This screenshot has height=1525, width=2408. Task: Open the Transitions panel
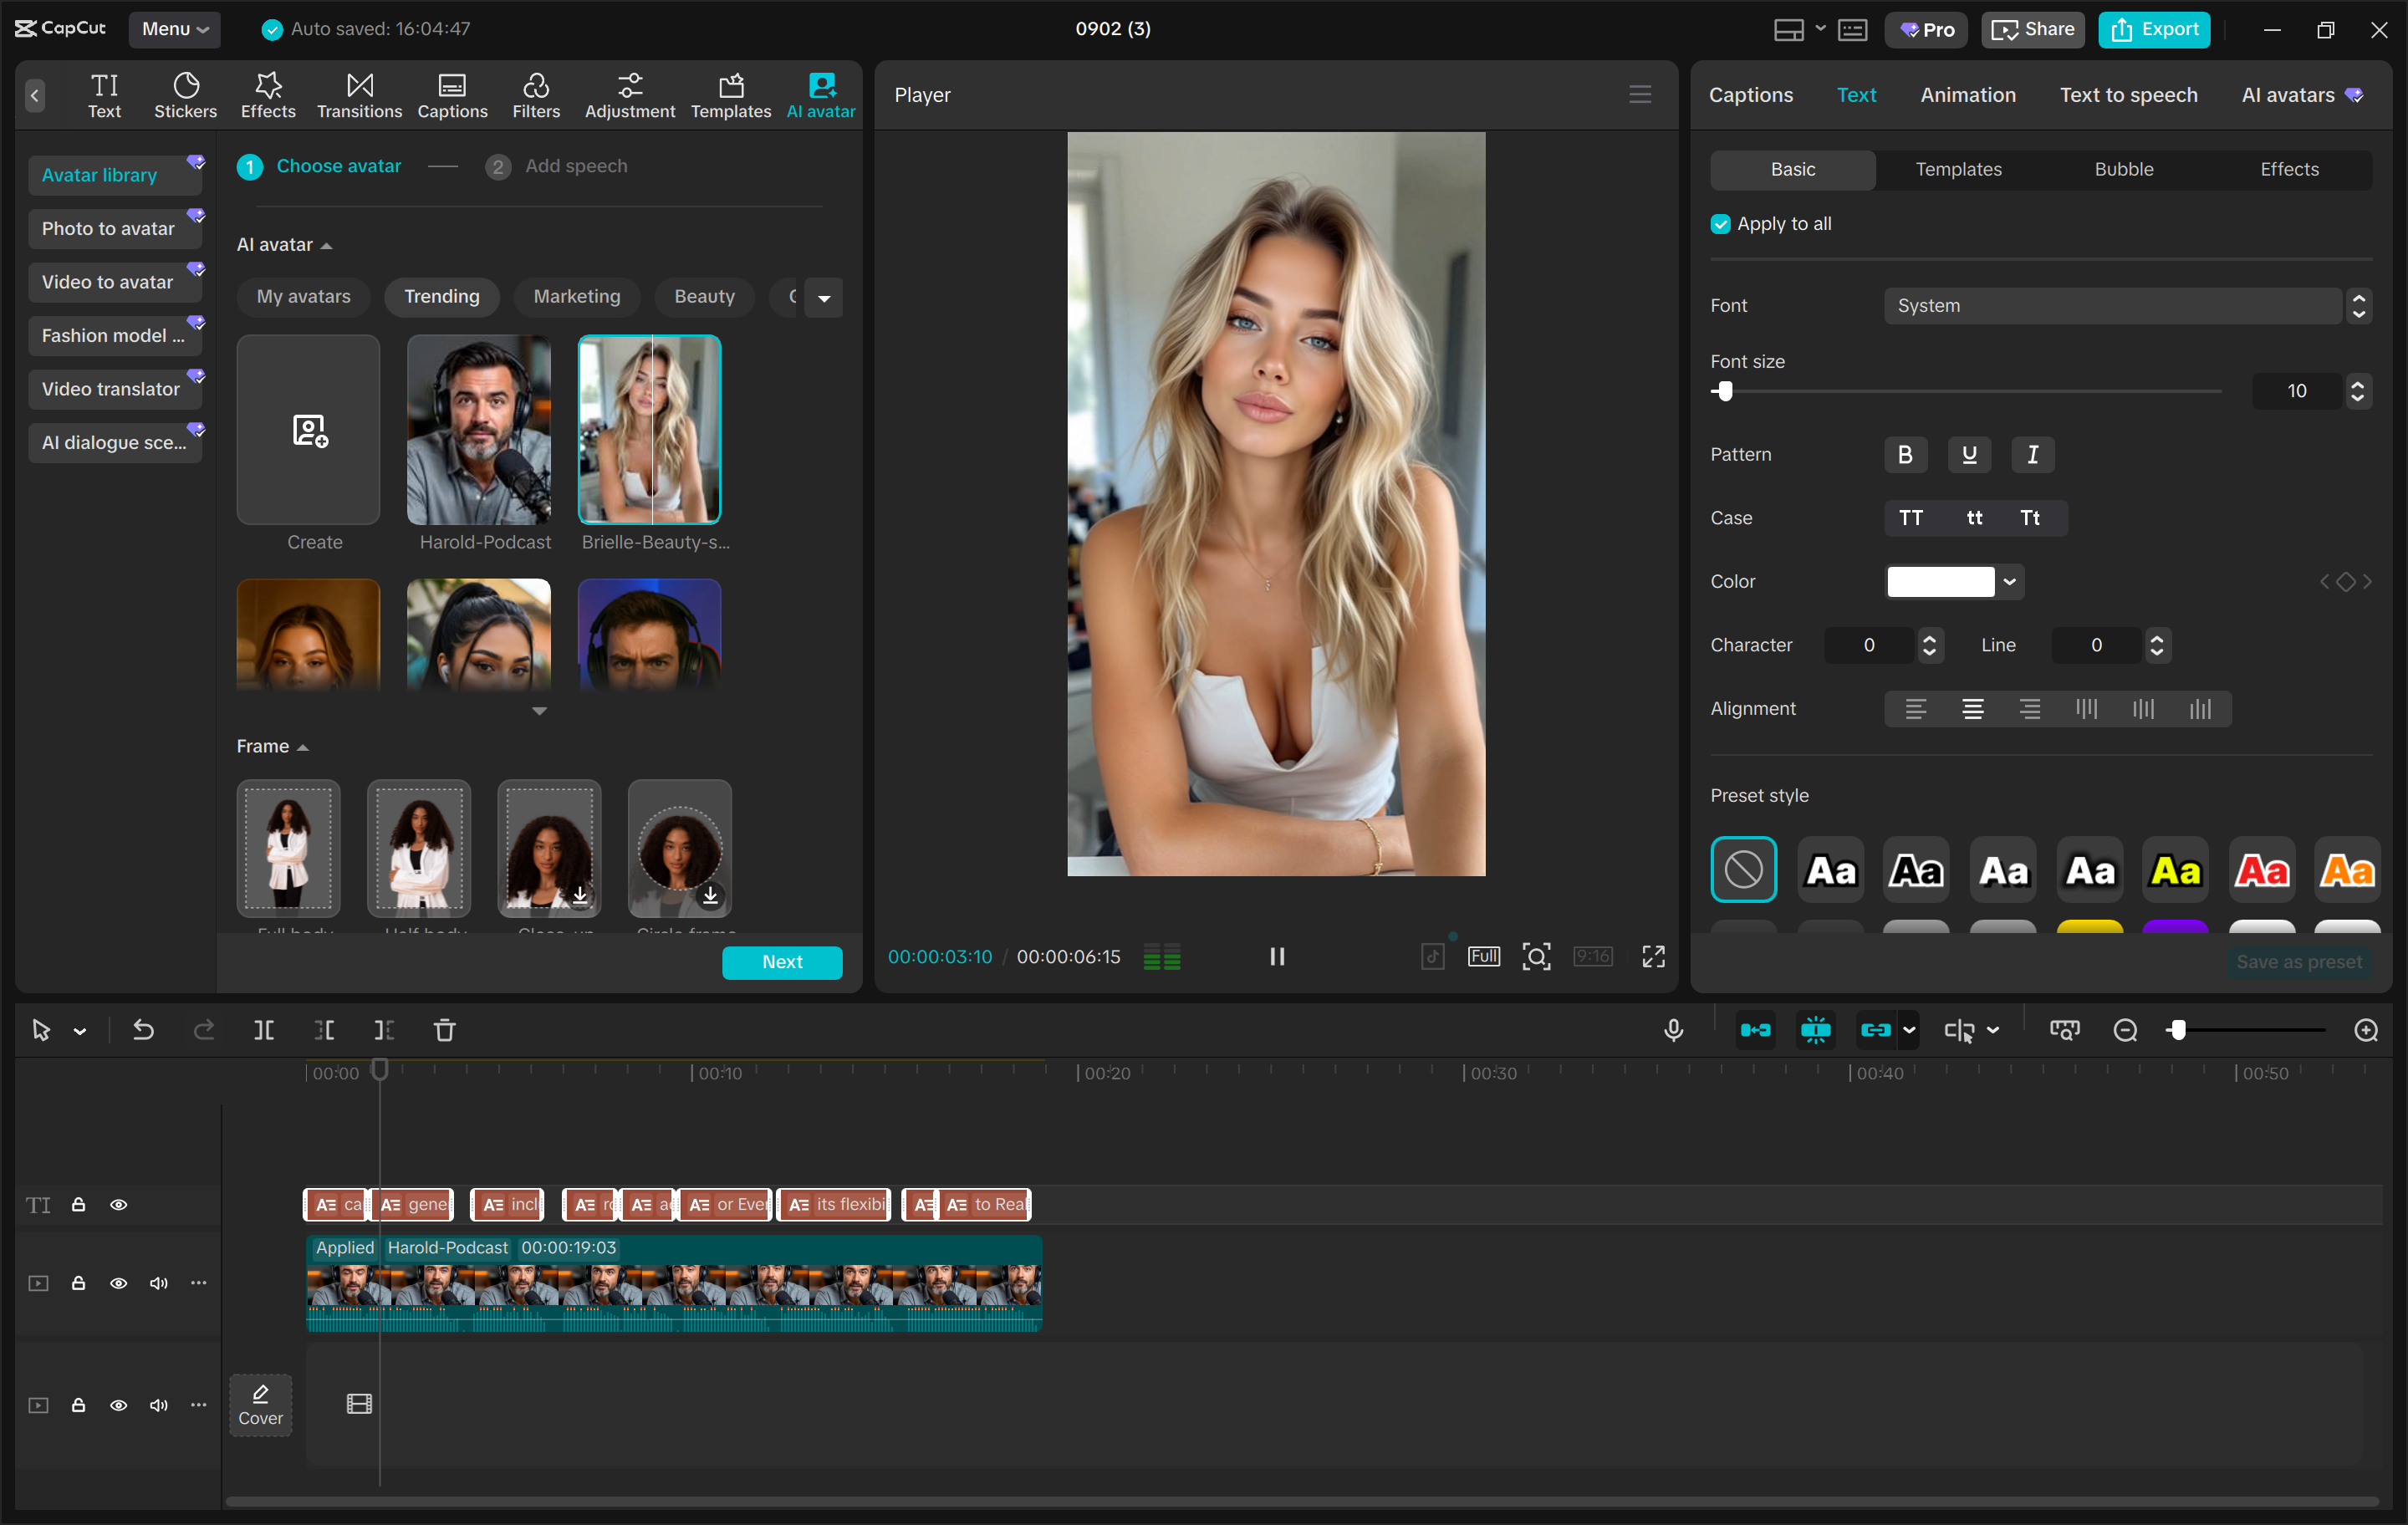(359, 94)
